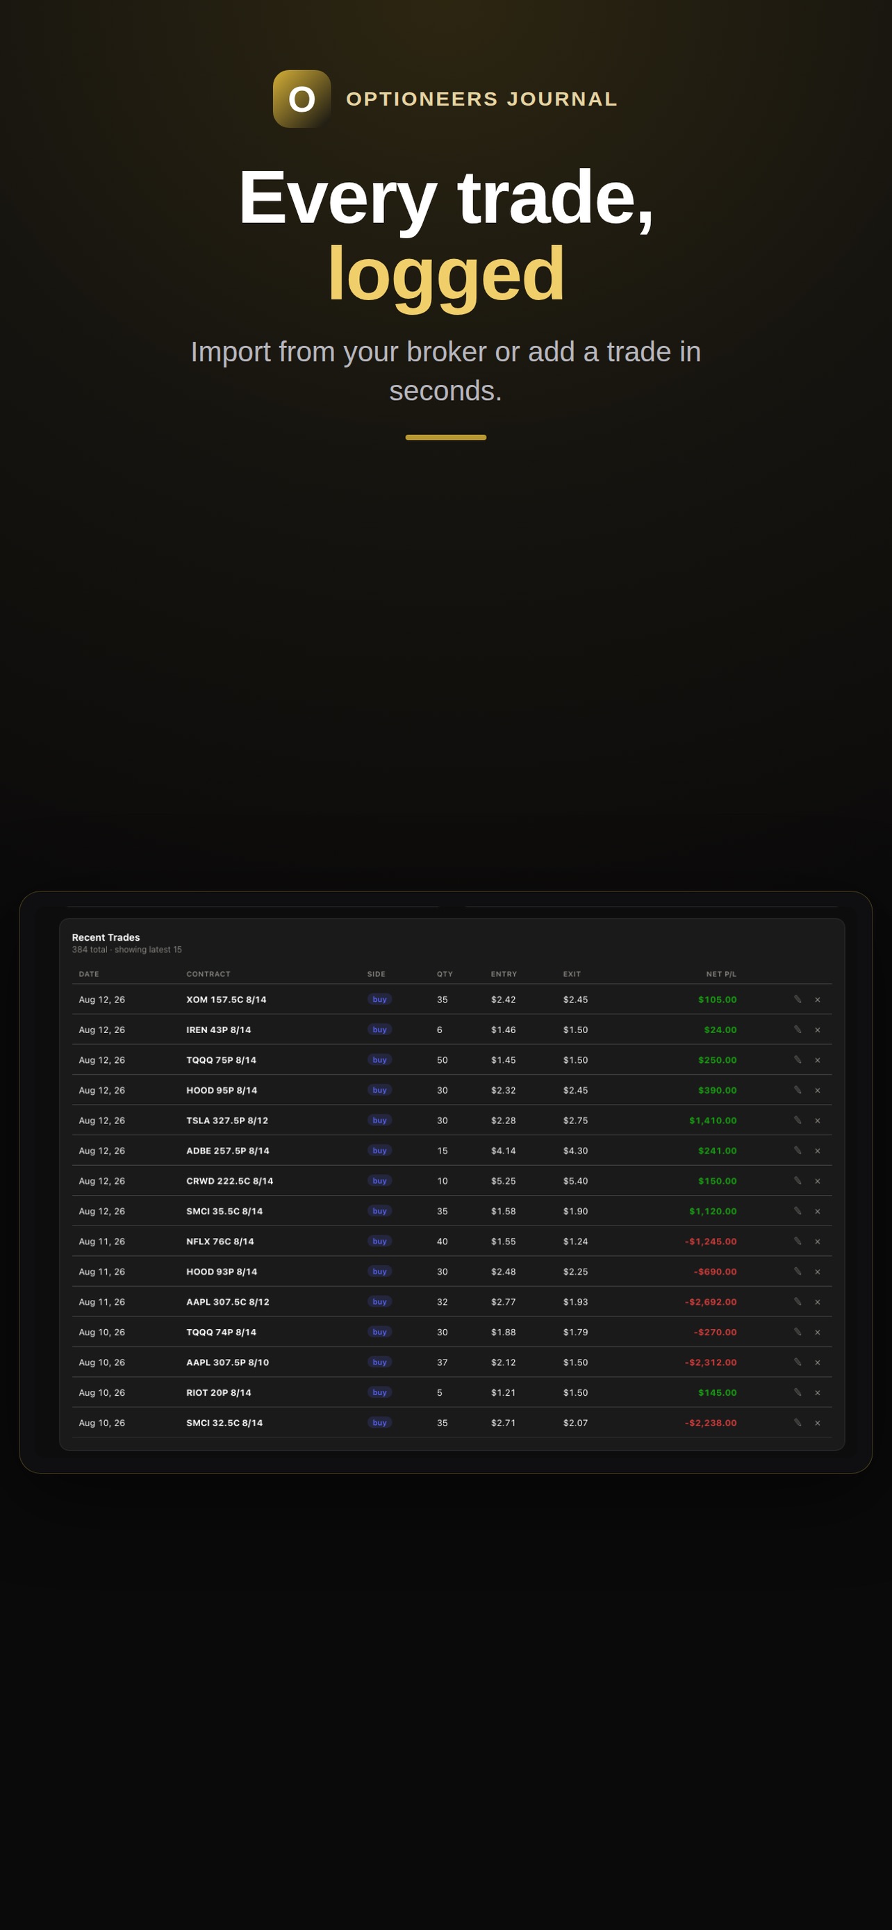
Task: Delete the IREN 43P 8/14 trade
Action: coord(818,1030)
